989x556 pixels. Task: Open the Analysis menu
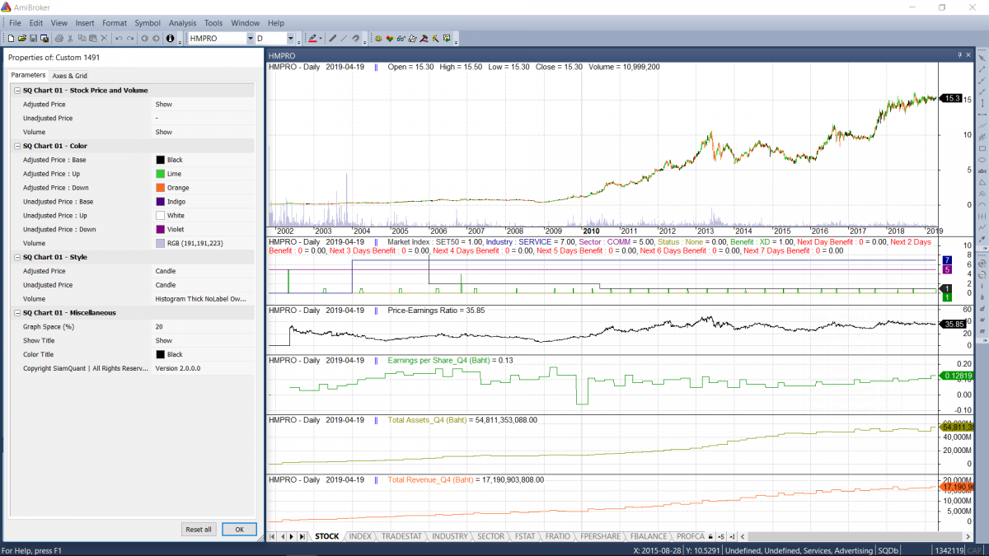point(182,23)
